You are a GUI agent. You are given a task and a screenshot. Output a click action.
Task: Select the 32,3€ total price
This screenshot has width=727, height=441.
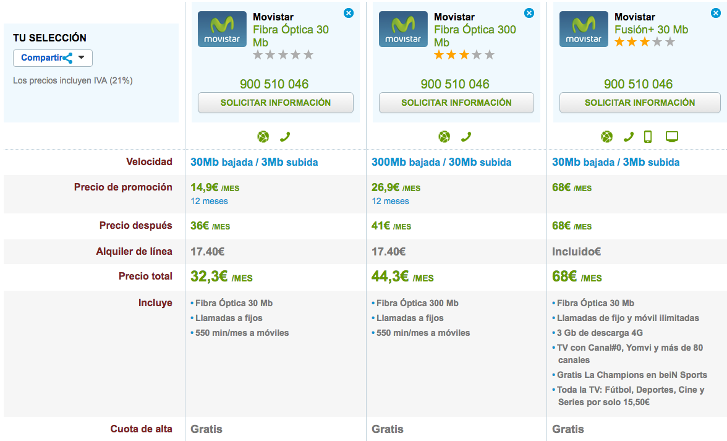[x=209, y=276]
